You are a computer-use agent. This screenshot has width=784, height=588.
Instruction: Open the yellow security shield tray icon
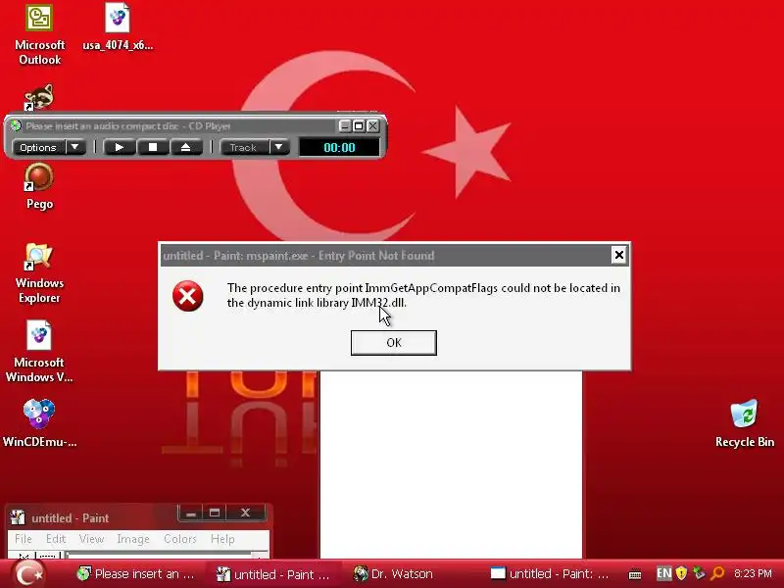pyautogui.click(x=681, y=573)
